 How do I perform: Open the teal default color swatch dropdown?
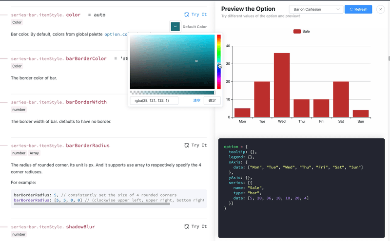[175, 27]
